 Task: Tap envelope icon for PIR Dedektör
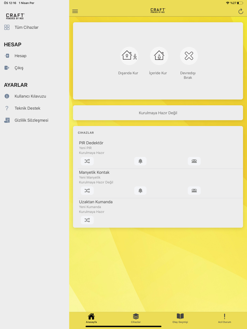[x=194, y=161]
